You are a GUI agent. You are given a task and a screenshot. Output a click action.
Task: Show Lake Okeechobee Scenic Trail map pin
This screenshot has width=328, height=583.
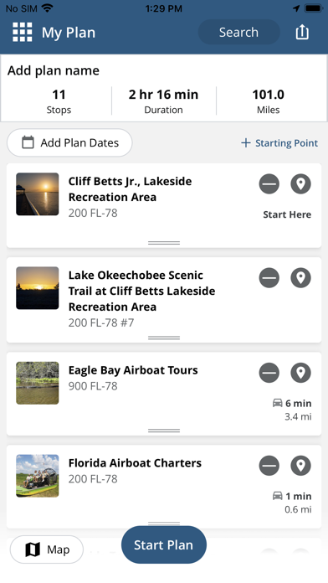pyautogui.click(x=300, y=278)
